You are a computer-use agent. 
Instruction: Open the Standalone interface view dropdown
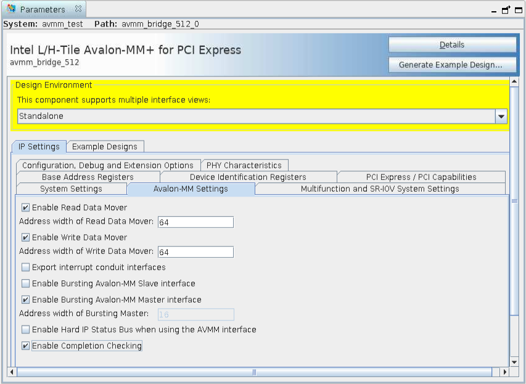(262, 116)
